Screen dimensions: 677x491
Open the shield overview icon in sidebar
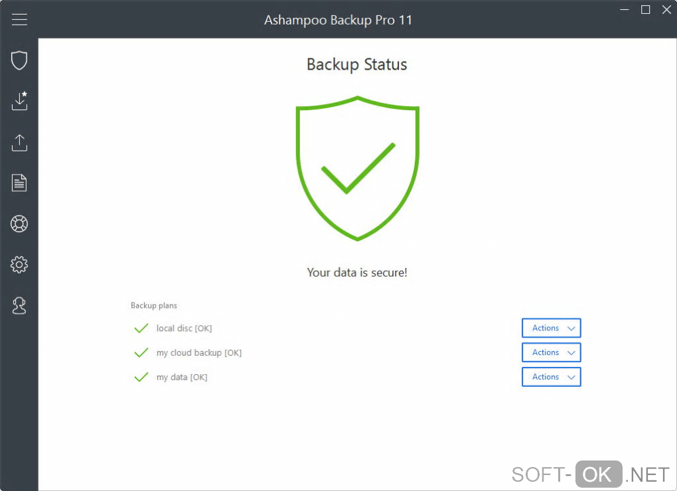tap(19, 60)
